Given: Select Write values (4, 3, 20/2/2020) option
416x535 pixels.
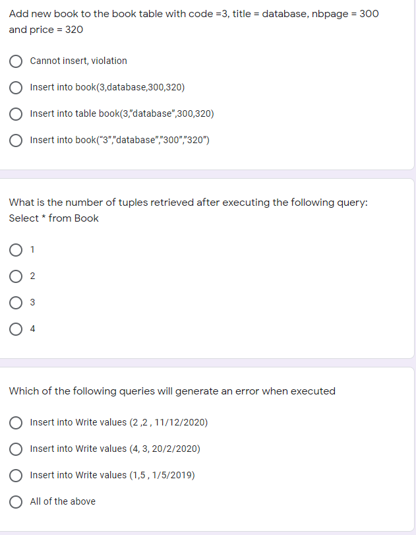Looking at the screenshot, I should [16, 449].
